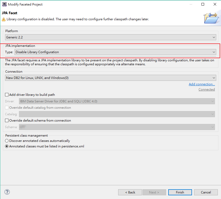This screenshot has height=199, width=221.
Task: Click the disabled Driver dropdown arrow
Action: click(212, 101)
